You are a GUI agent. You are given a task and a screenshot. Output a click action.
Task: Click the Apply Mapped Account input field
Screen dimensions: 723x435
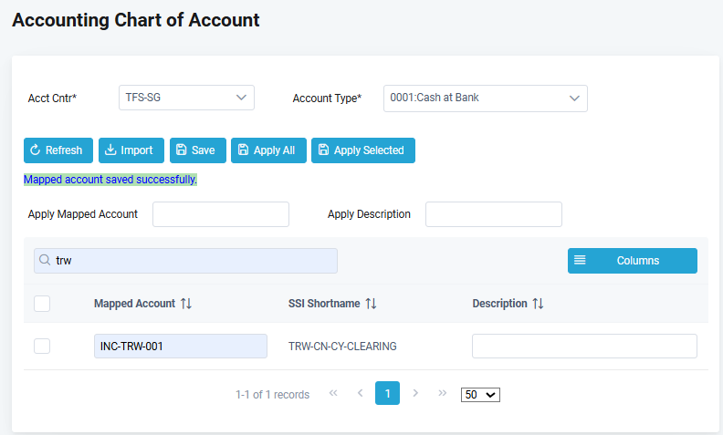(220, 214)
